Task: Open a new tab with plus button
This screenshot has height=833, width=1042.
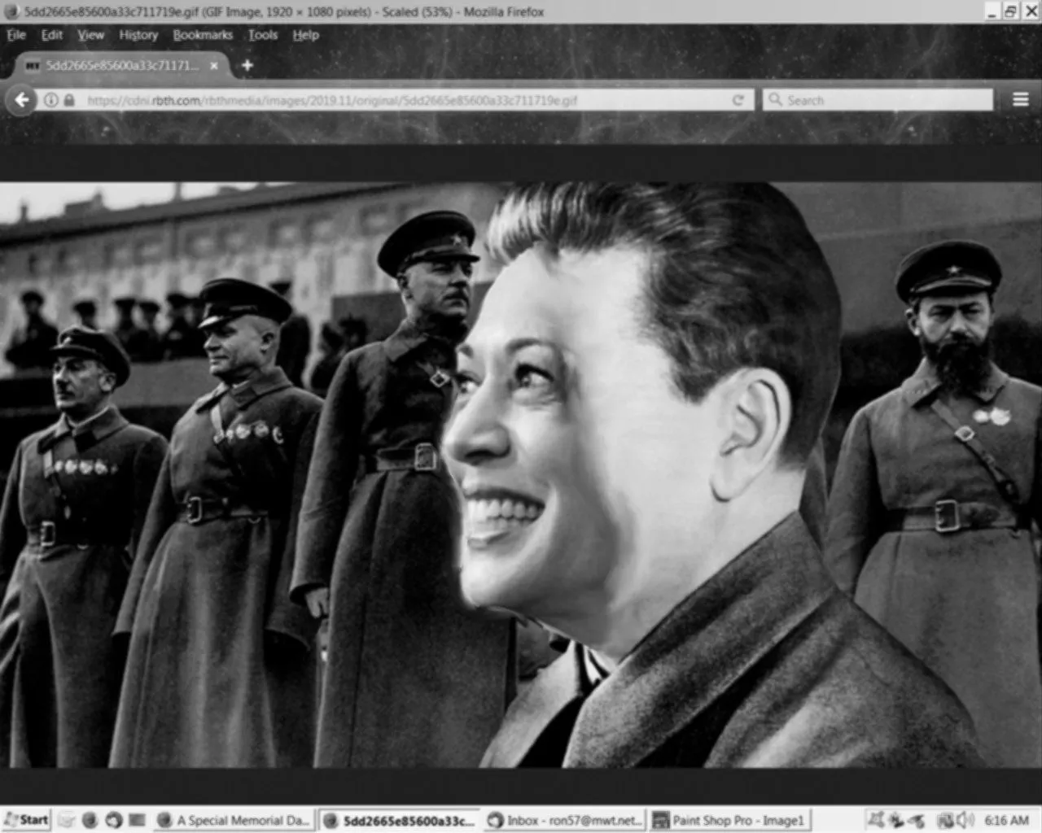Action: [x=247, y=65]
